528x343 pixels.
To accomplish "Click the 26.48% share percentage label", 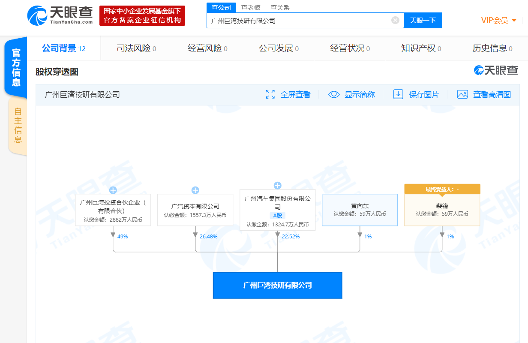I will (x=208, y=236).
